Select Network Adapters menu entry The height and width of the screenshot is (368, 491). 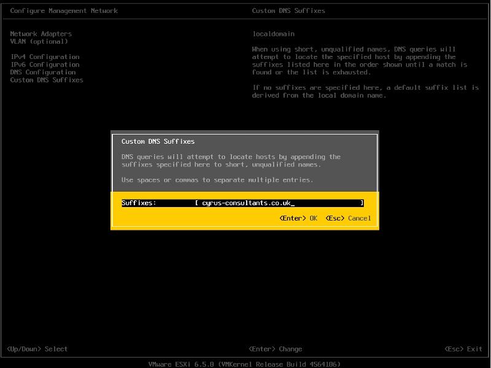tap(41, 34)
